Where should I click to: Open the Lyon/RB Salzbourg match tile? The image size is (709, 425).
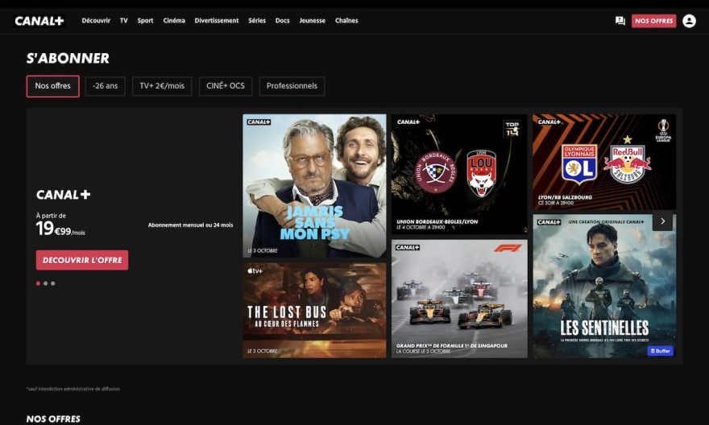pos(604,162)
